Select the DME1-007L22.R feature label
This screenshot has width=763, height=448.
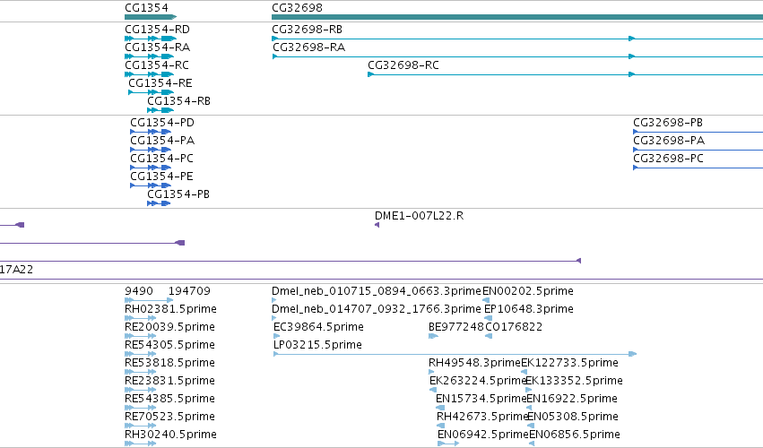point(419,215)
